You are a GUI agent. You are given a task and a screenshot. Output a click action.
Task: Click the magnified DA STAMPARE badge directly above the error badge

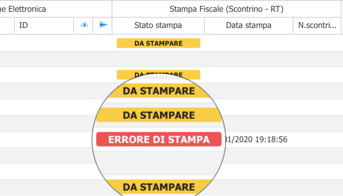pyautogui.click(x=159, y=115)
